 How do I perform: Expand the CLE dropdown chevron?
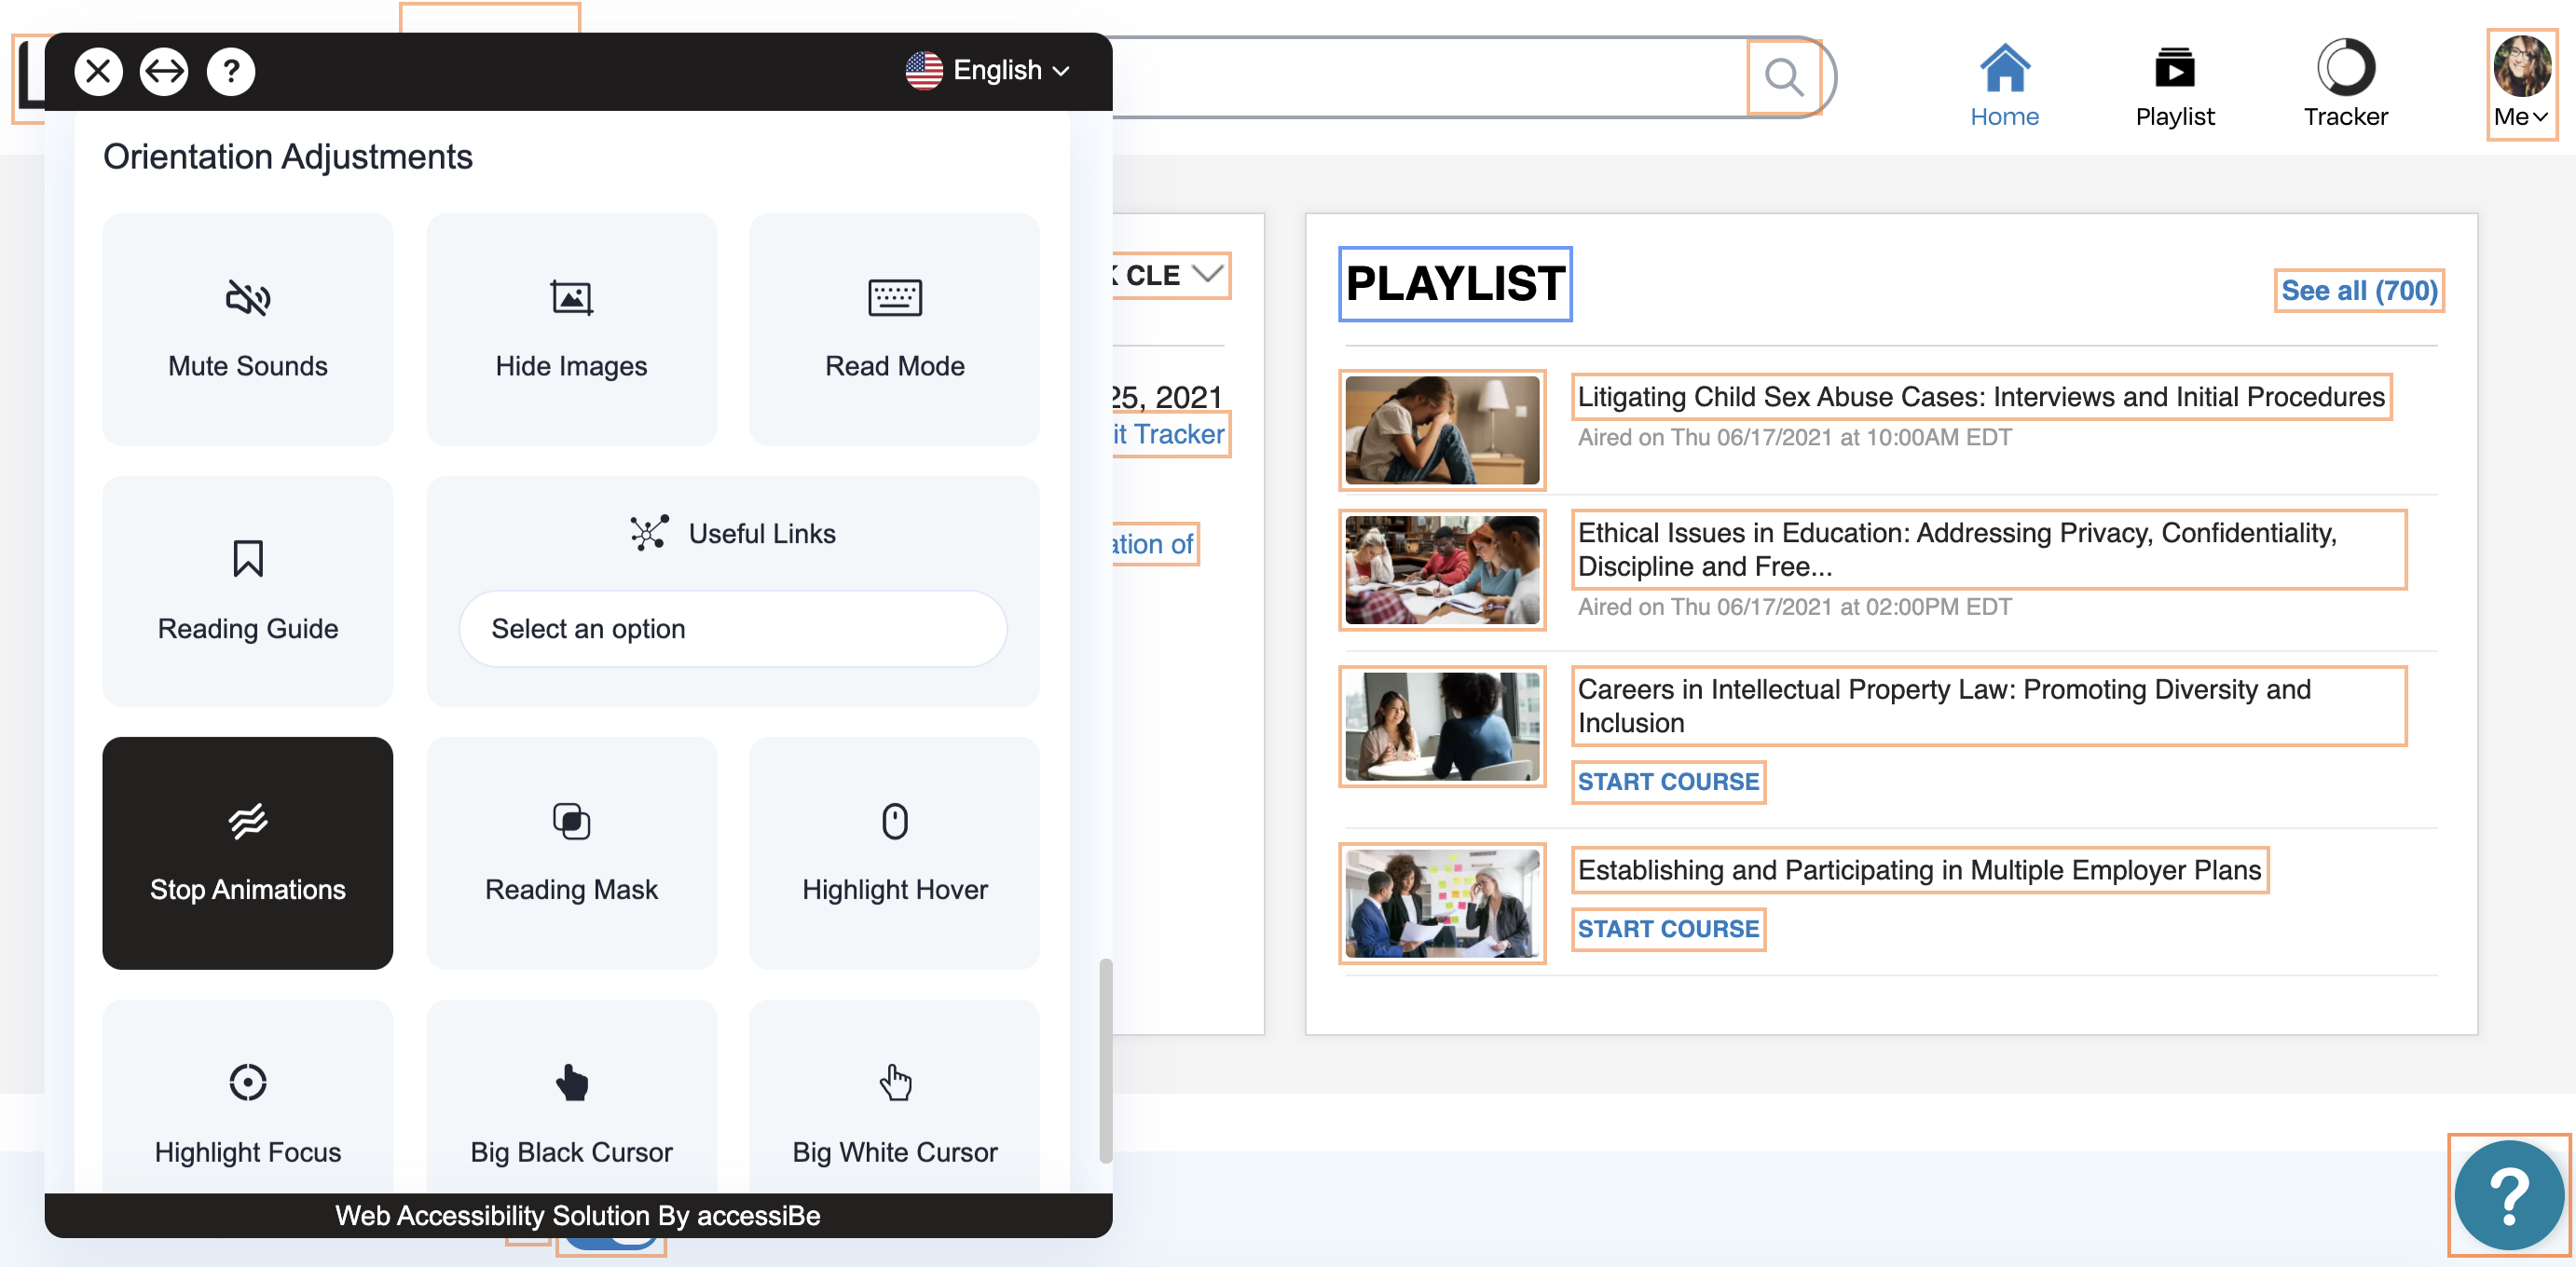pos(1207,274)
